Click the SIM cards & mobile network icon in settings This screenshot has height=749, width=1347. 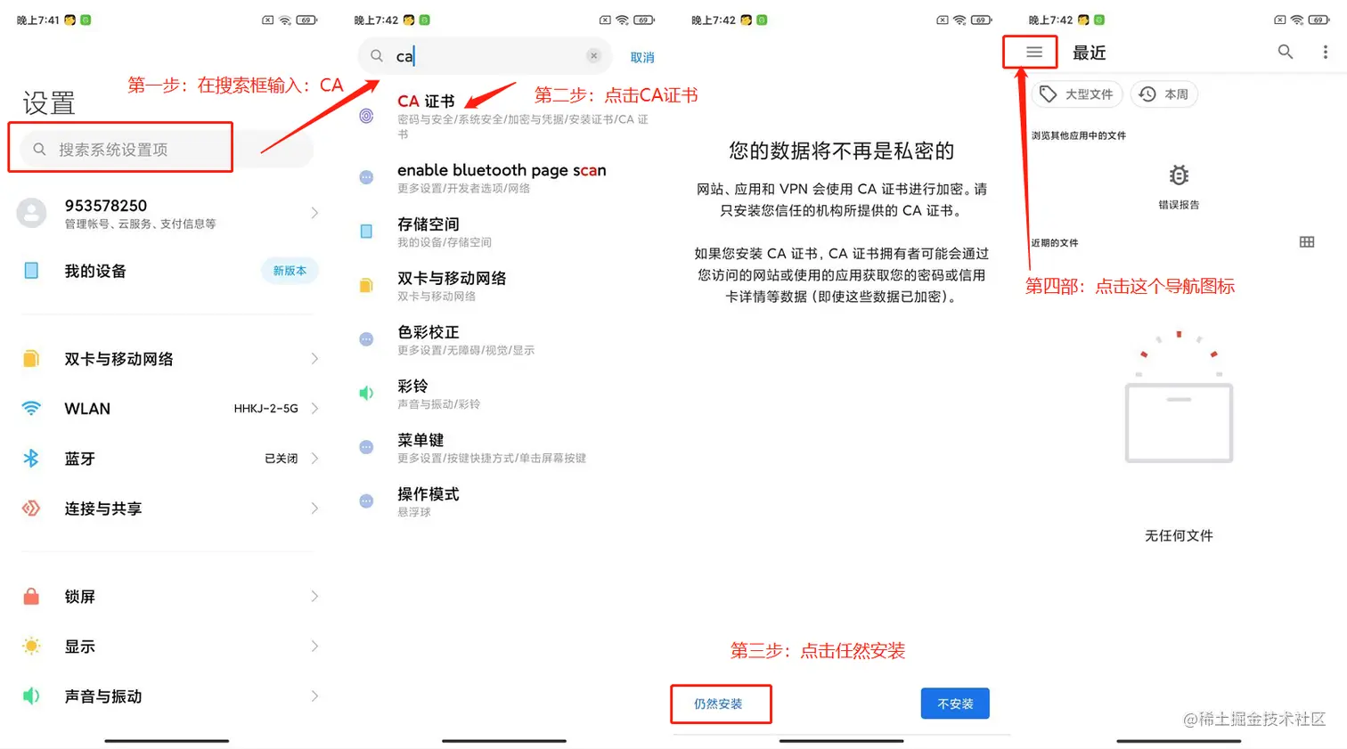(x=31, y=359)
